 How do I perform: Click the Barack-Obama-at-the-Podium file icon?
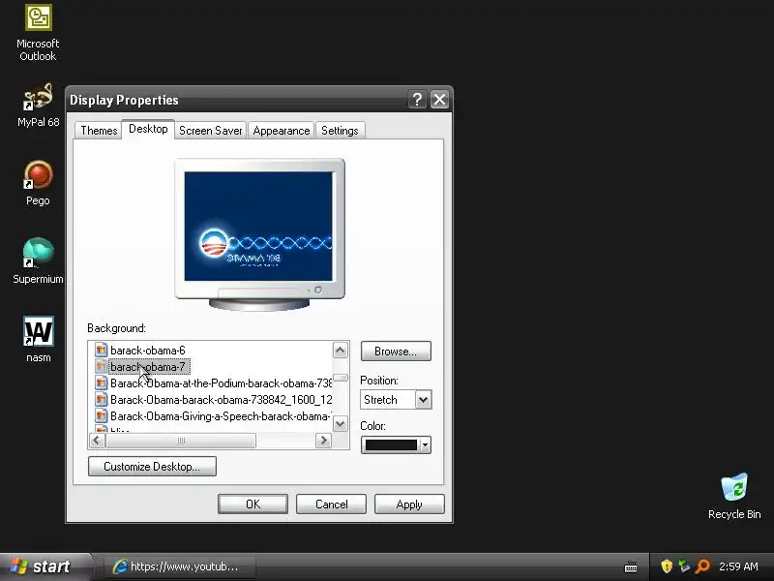point(101,382)
